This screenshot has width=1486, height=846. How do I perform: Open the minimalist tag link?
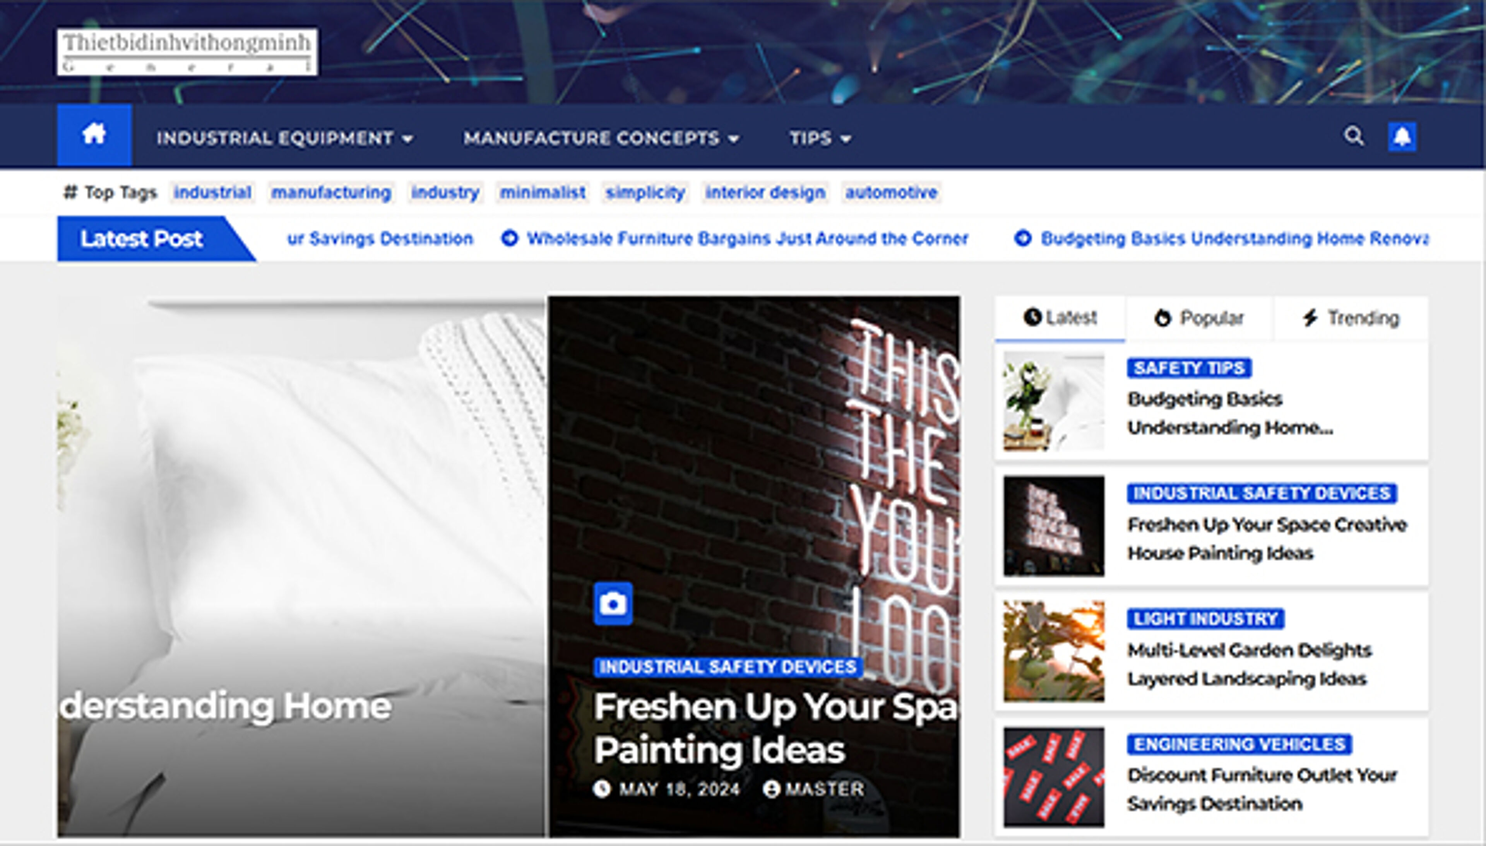[543, 192]
